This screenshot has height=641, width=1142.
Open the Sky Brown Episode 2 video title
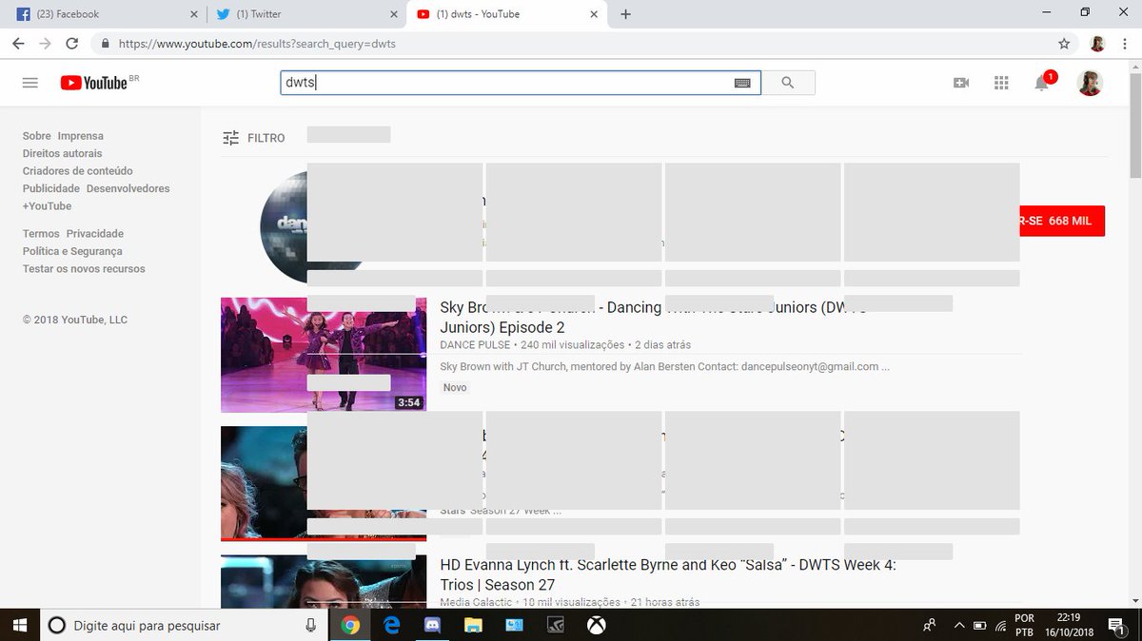[653, 317]
